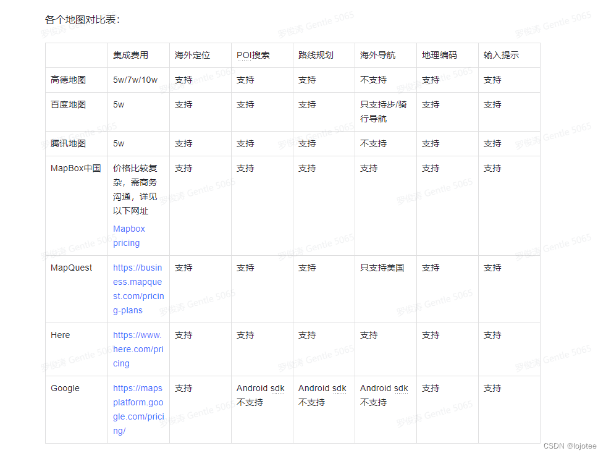Open the MapQuest pricing-plans link

click(x=137, y=289)
